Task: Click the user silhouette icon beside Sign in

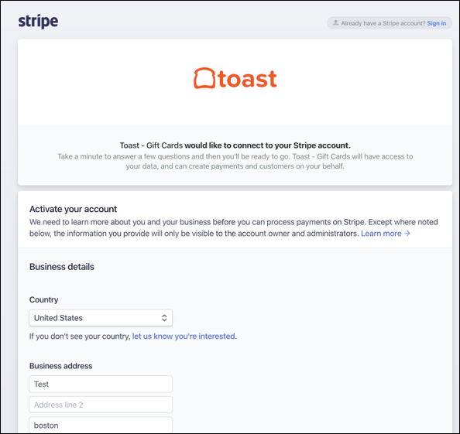Action: 335,23
